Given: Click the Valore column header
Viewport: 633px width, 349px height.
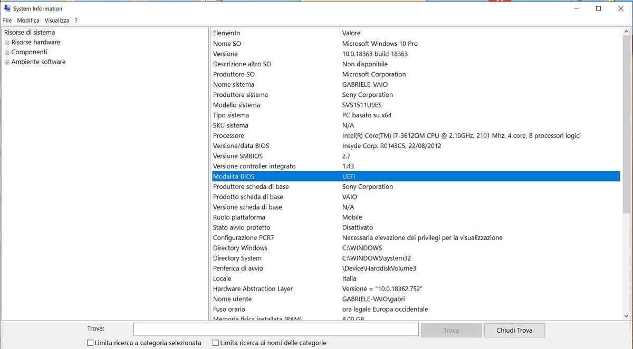Looking at the screenshot, I should click(351, 33).
